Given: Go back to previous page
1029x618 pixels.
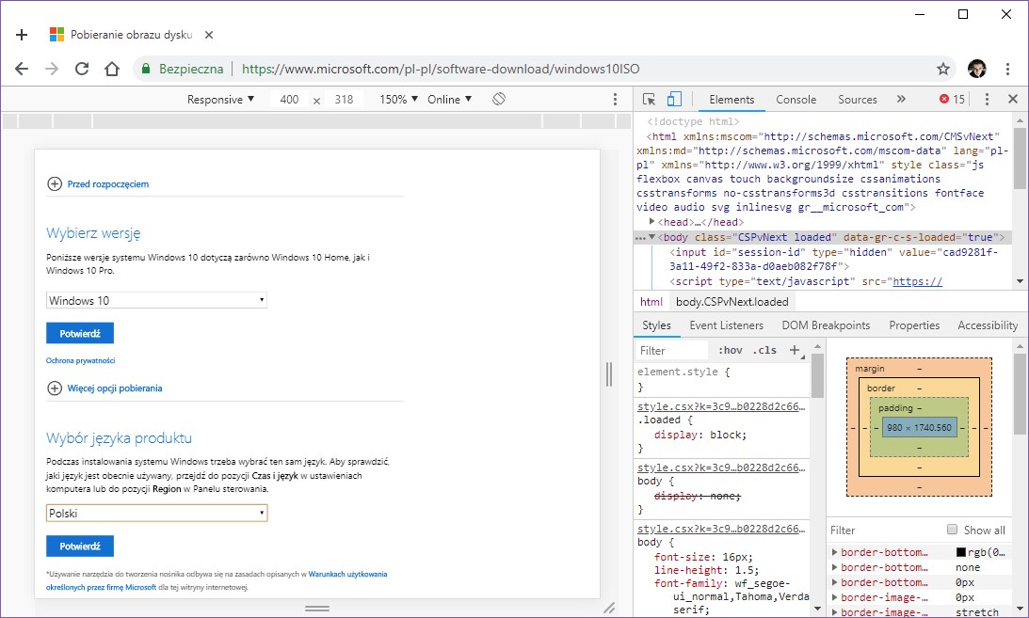Looking at the screenshot, I should click(x=22, y=69).
